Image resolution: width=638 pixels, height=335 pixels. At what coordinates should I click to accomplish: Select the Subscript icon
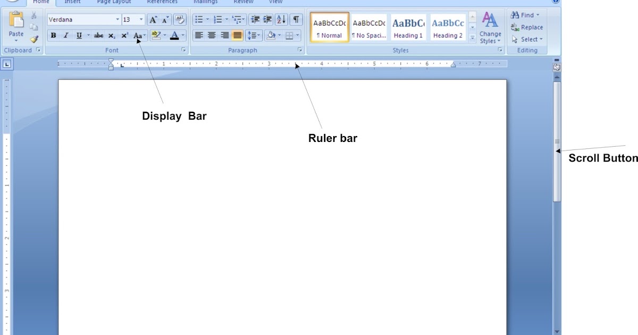[x=111, y=35]
